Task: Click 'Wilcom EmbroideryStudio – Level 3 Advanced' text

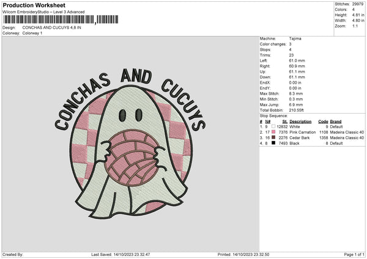Action: (43, 12)
